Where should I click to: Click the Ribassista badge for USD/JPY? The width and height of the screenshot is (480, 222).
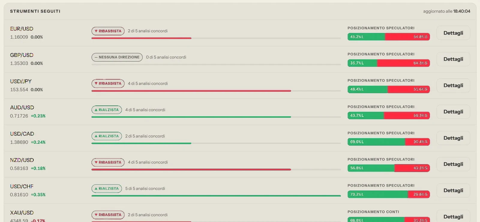click(x=108, y=84)
